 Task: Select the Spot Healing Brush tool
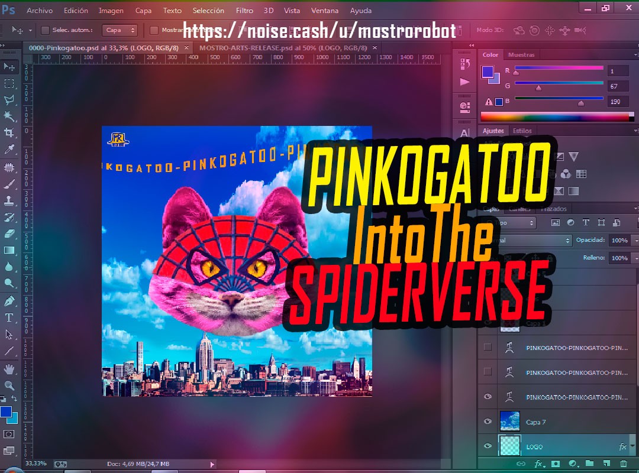pyautogui.click(x=9, y=167)
